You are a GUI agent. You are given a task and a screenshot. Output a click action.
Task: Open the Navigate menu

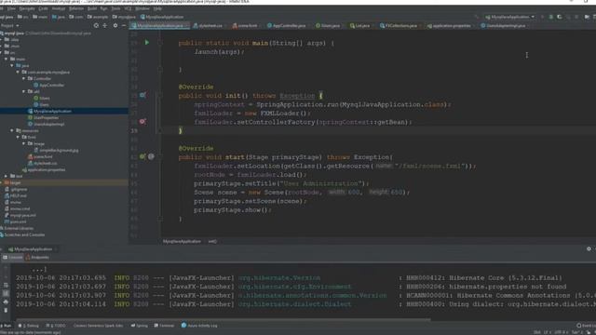point(27,8)
